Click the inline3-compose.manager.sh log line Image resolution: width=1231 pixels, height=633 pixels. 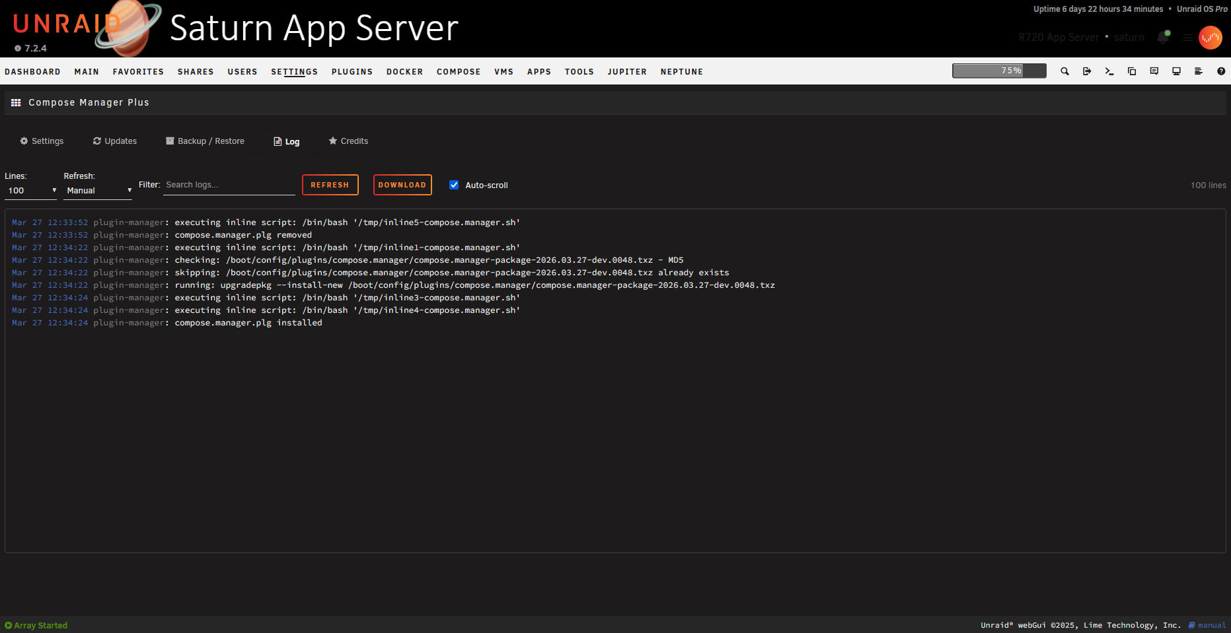pos(266,298)
